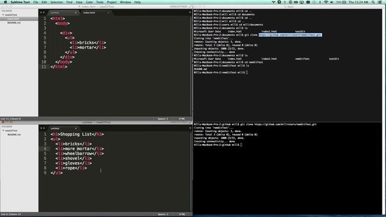Click the wheelbarrow list item line
This screenshot has height=217, width=386.
pos(80,154)
